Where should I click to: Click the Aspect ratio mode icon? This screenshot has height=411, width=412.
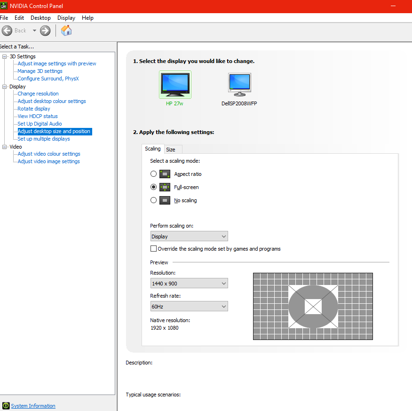165,174
